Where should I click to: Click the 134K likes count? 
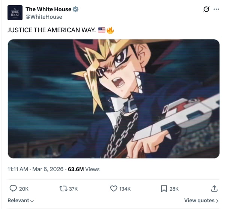click(x=125, y=189)
